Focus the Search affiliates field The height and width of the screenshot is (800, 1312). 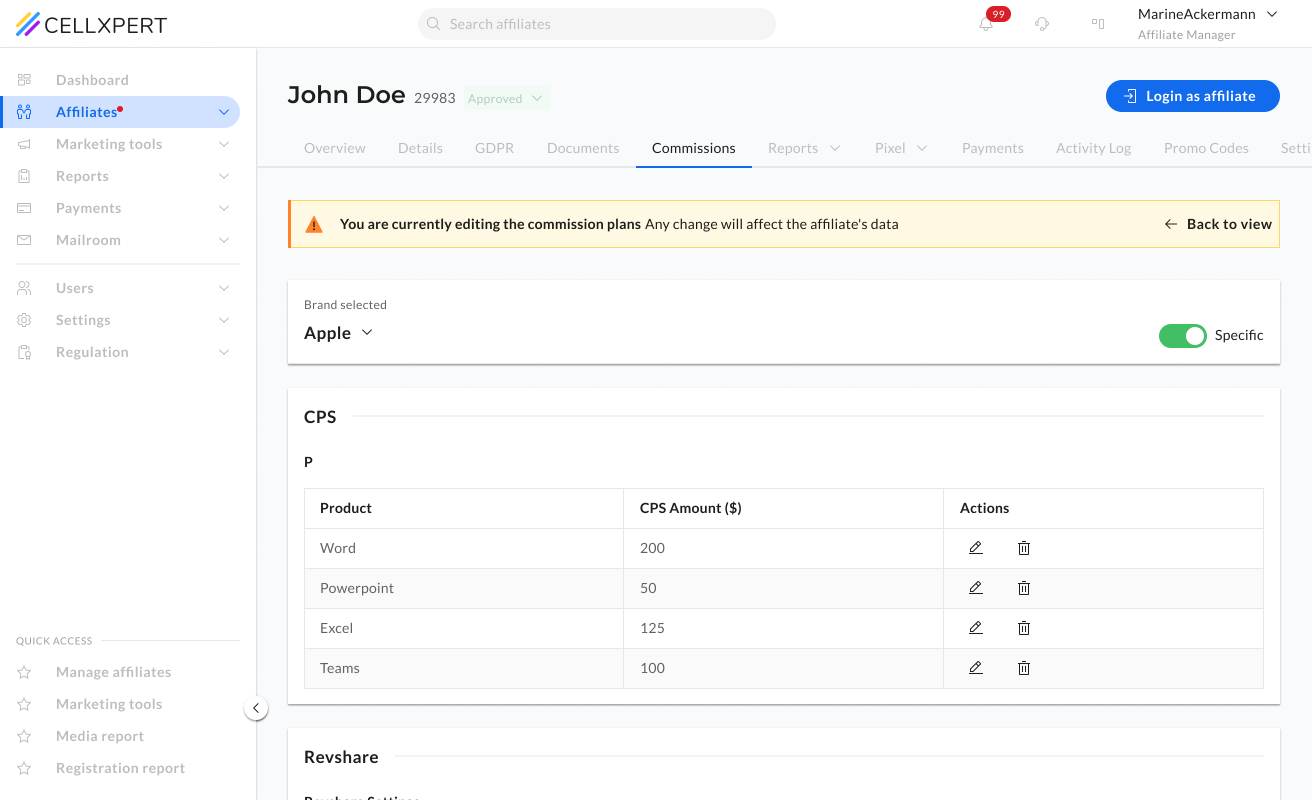coord(596,24)
